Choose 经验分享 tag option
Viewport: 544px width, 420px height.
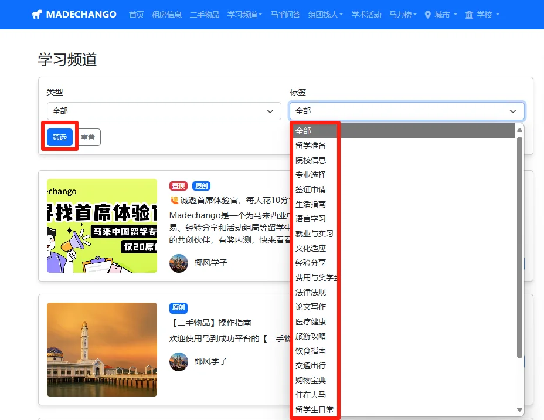404,263
